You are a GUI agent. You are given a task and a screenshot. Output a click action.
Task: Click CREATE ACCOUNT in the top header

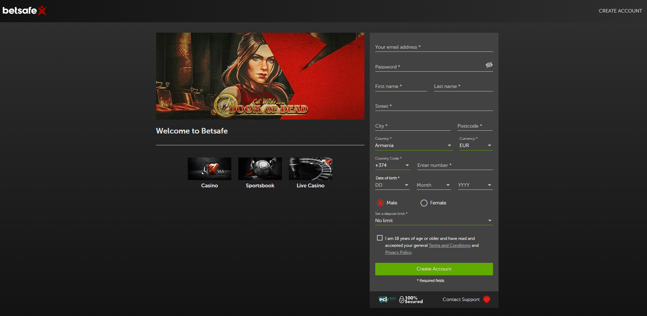point(620,11)
